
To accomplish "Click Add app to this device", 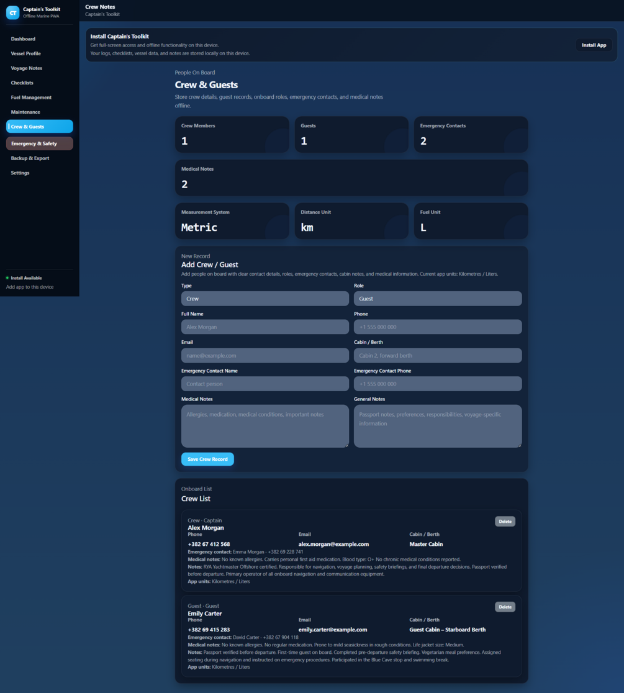I will [30, 287].
